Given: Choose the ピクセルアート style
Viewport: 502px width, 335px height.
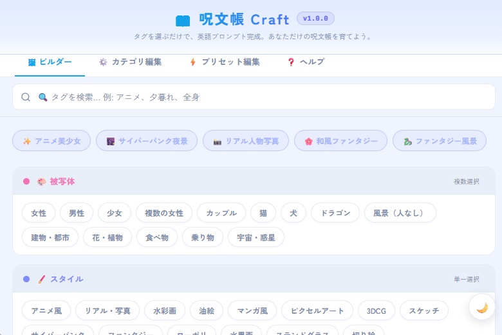Looking at the screenshot, I should pos(317,311).
